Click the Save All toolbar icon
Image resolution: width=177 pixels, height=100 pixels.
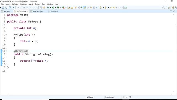click(6, 7)
